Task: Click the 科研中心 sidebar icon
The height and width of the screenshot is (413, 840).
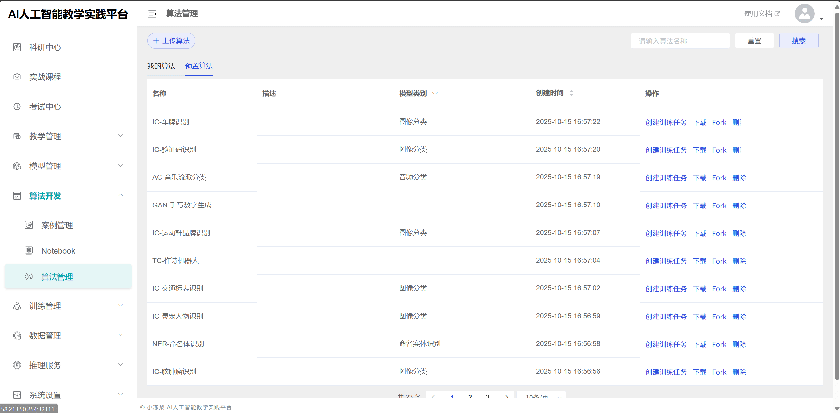Action: (17, 47)
